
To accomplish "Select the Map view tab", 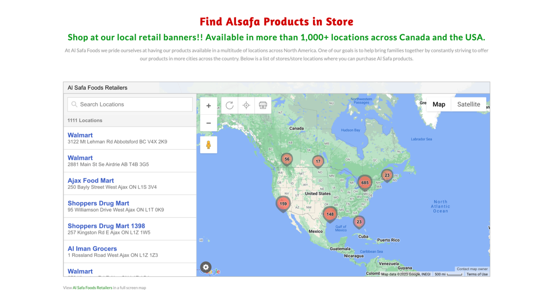I will tap(439, 104).
